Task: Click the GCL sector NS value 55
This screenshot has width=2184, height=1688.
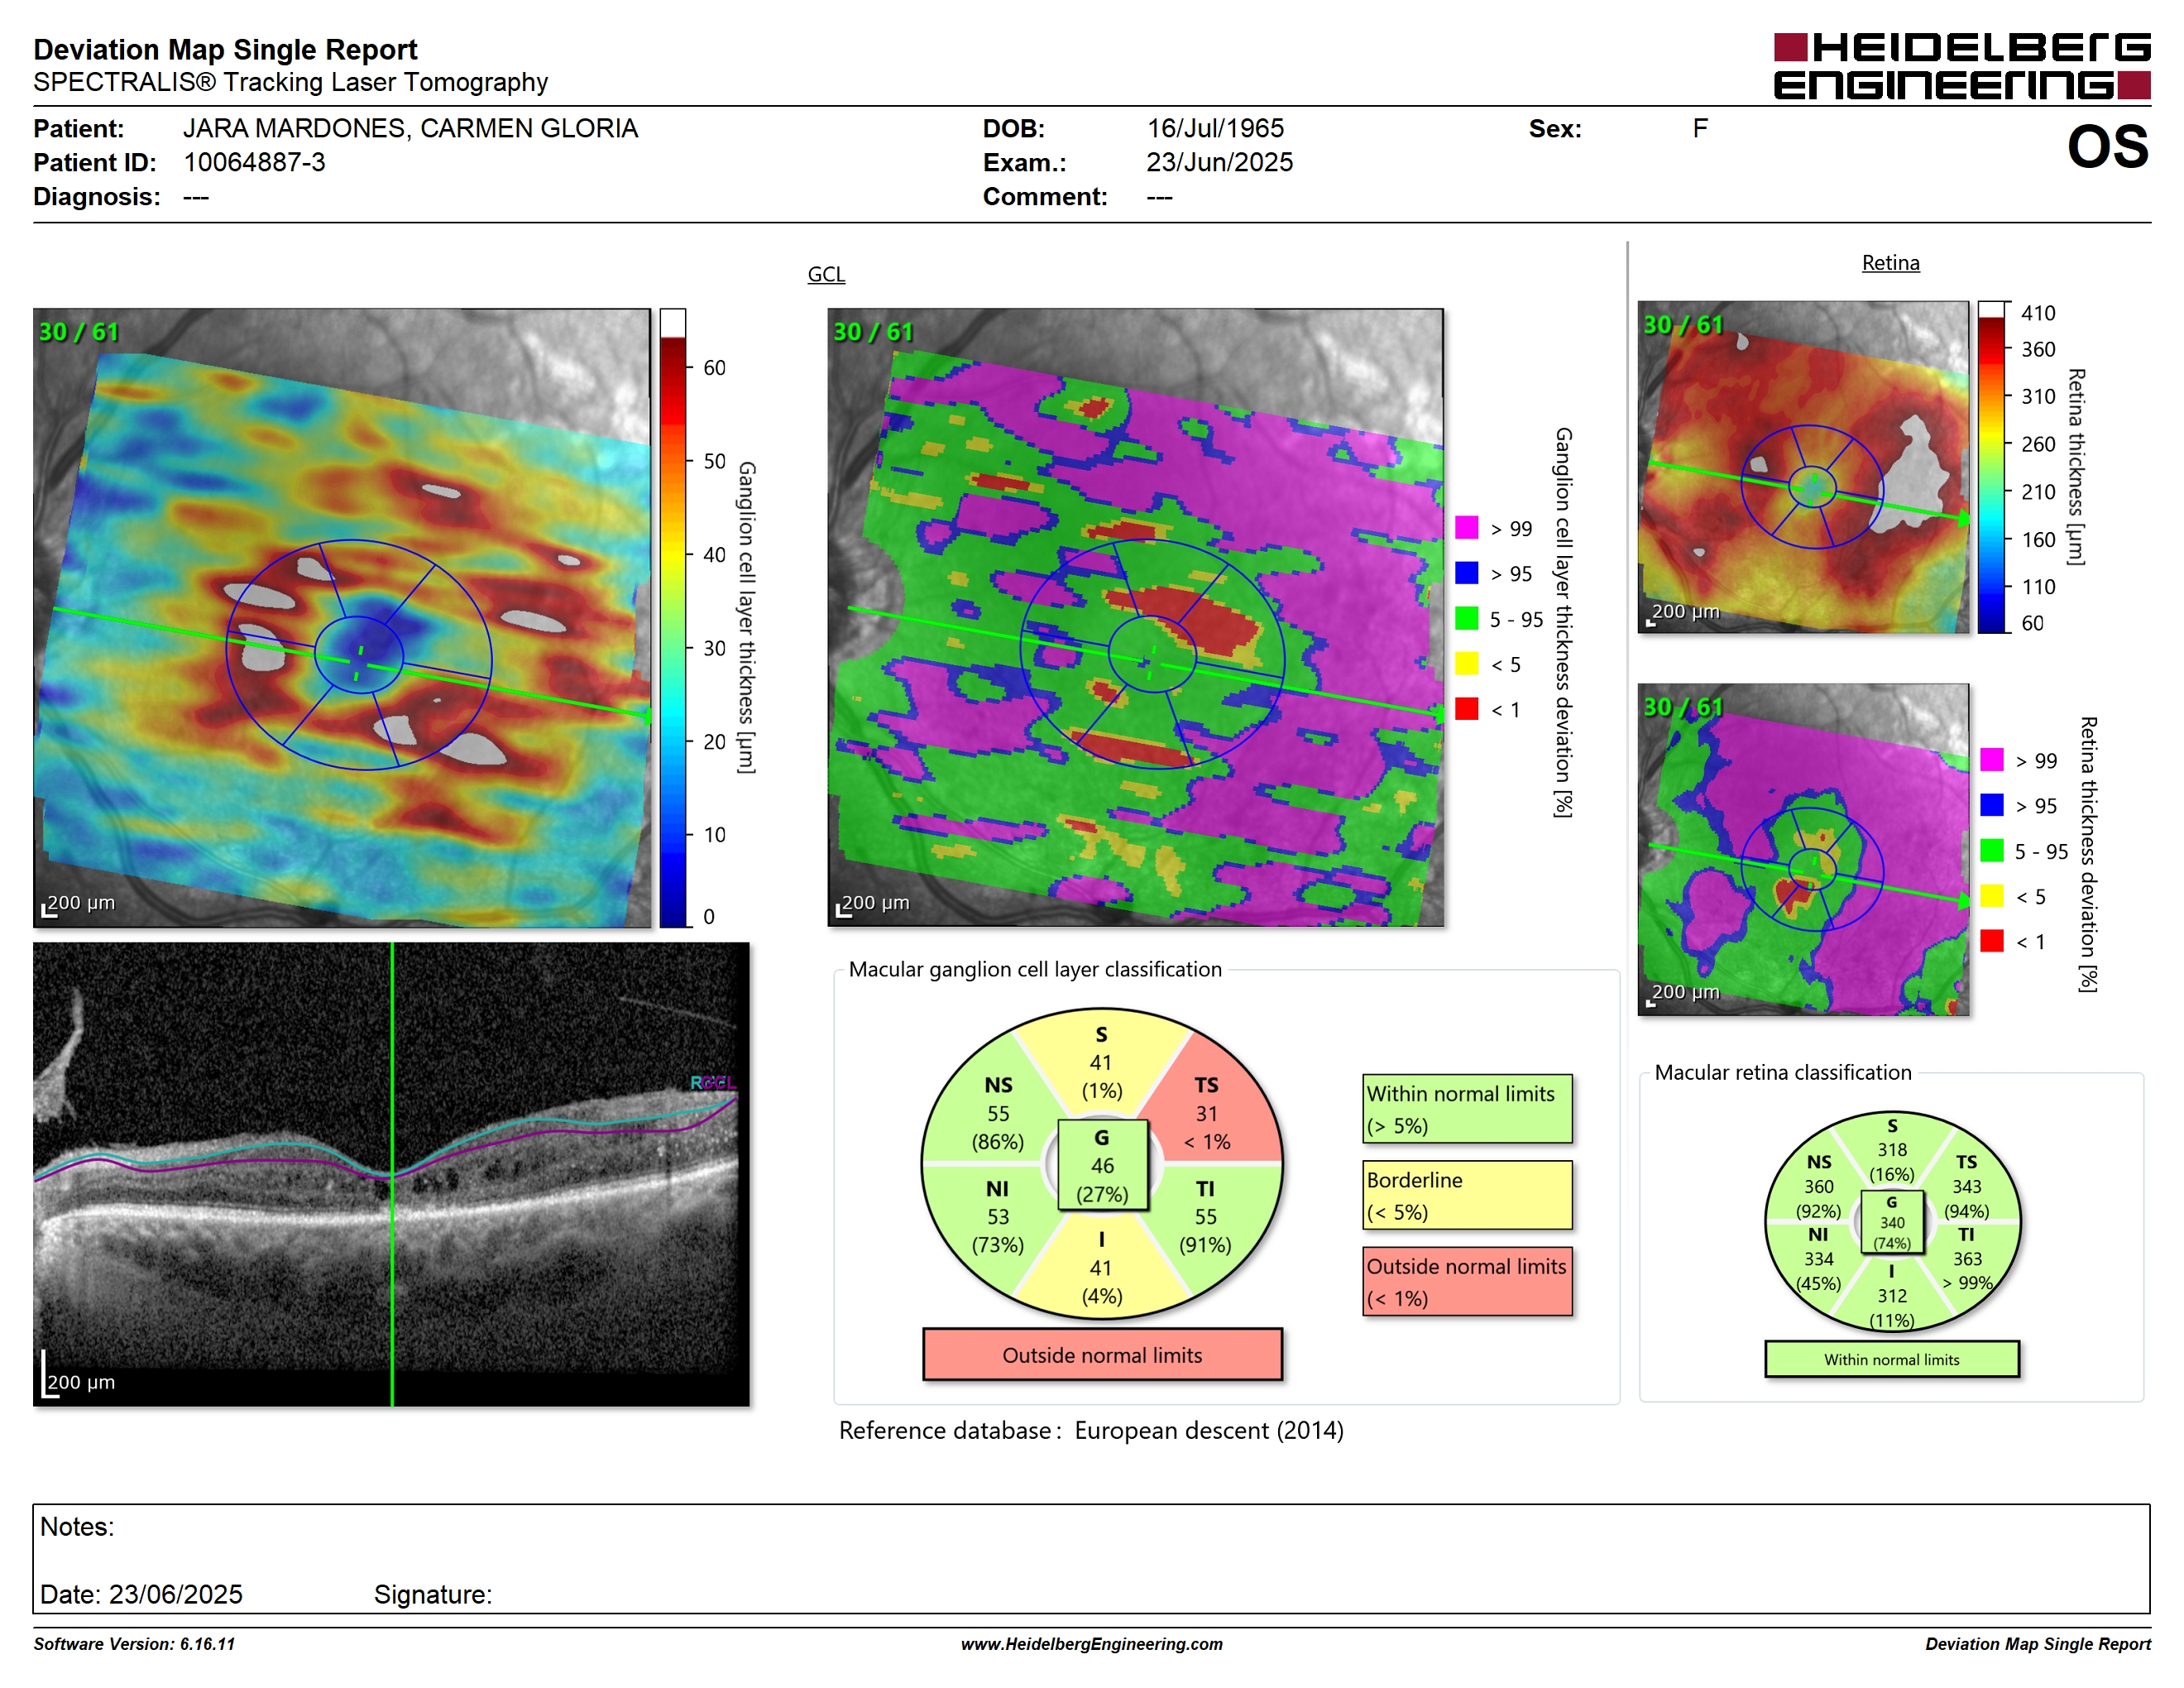Action: [x=998, y=1114]
